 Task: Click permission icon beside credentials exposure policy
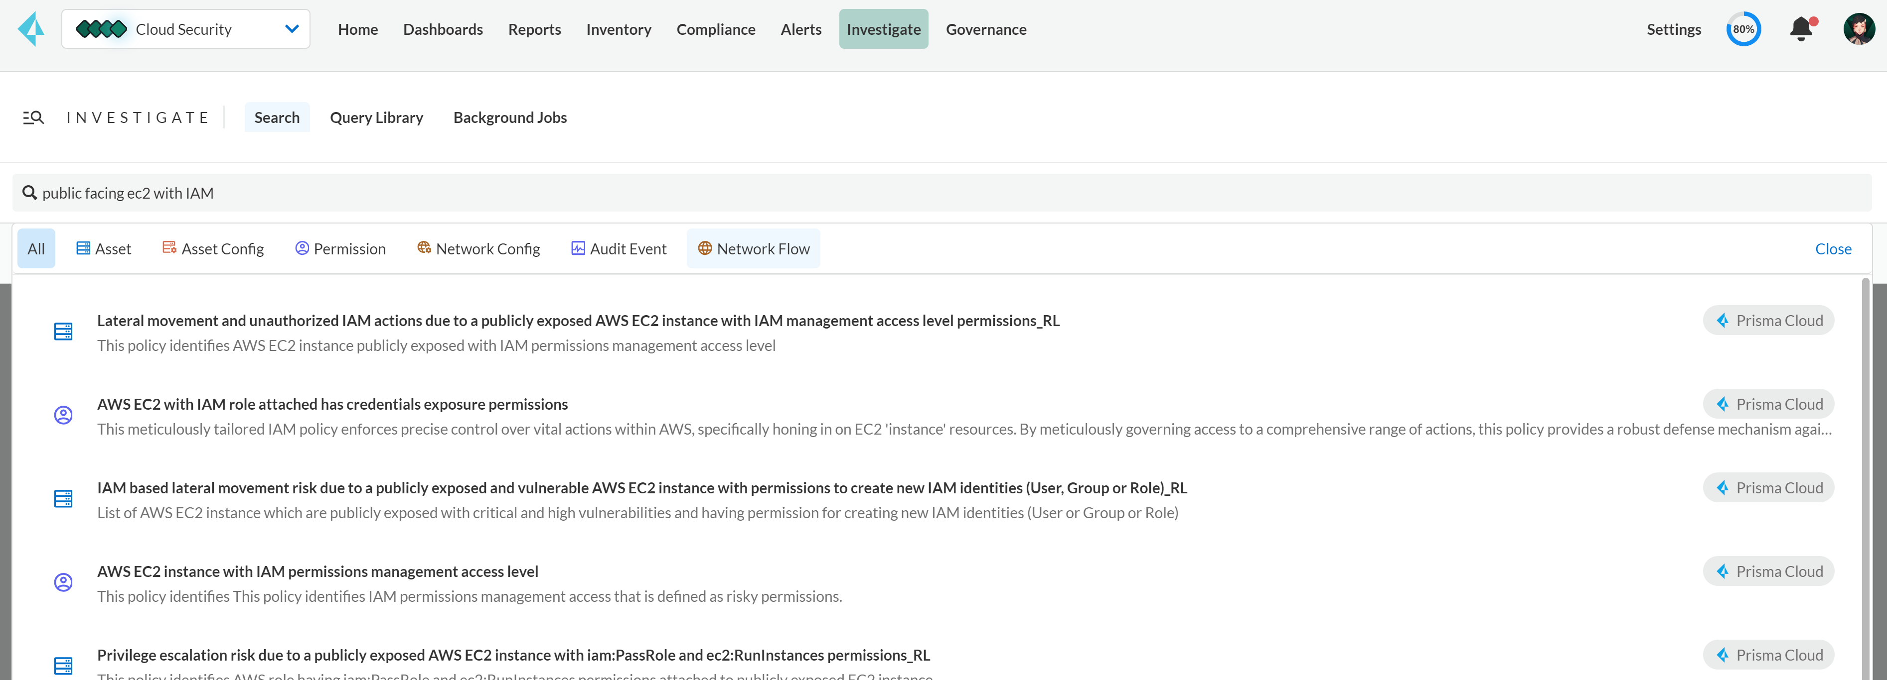pos(64,415)
